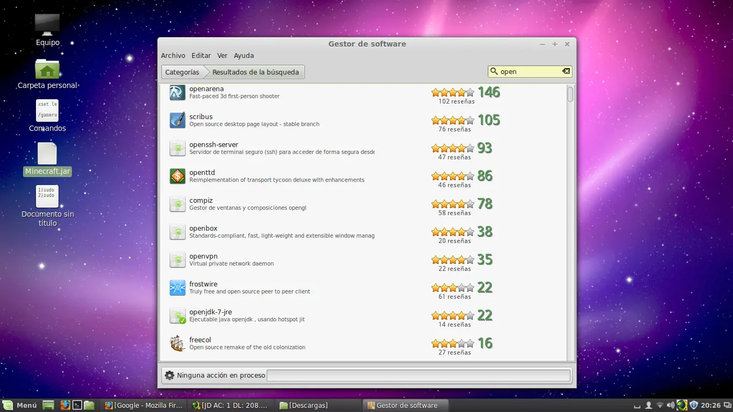Click the user tray icon
The height and width of the screenshot is (412, 733).
click(649, 405)
